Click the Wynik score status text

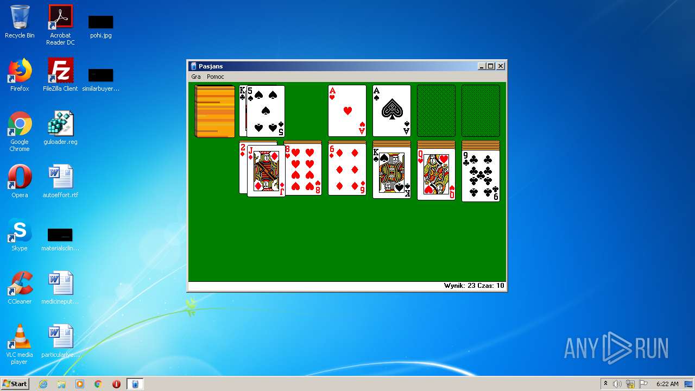pyautogui.click(x=459, y=286)
